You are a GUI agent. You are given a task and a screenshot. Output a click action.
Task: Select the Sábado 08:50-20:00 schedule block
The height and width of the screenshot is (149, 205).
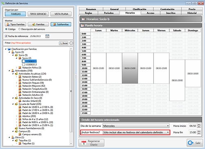[x=177, y=80]
